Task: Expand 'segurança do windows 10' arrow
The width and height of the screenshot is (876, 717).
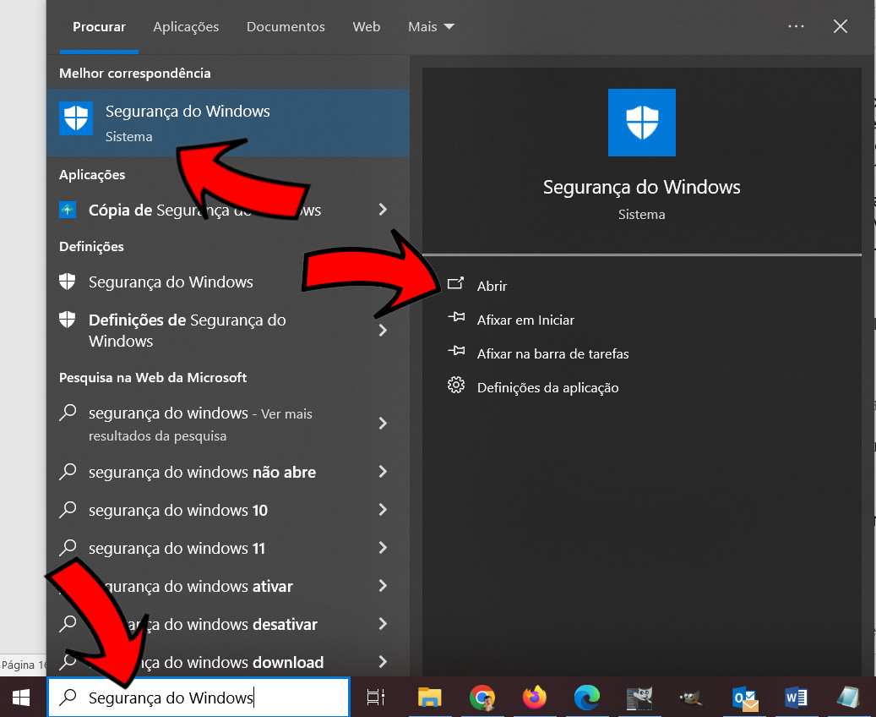Action: (383, 510)
